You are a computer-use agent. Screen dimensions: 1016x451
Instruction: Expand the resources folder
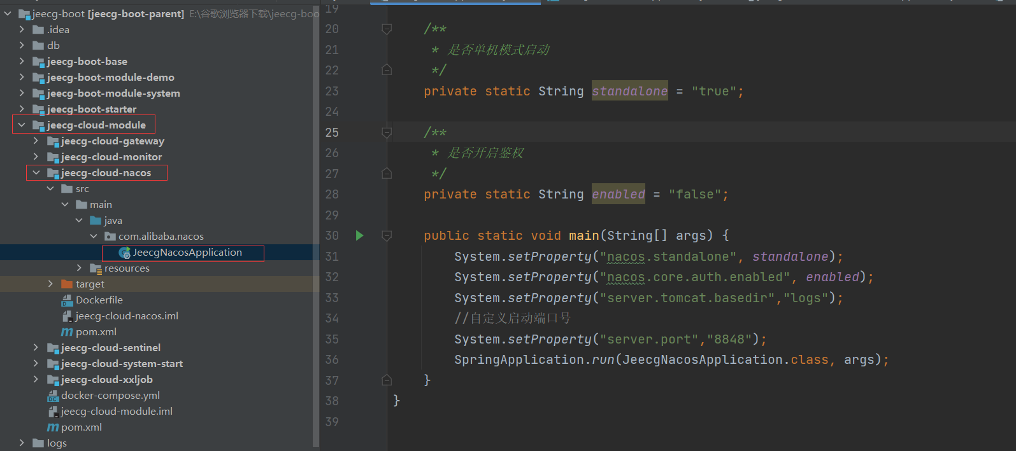coord(79,268)
